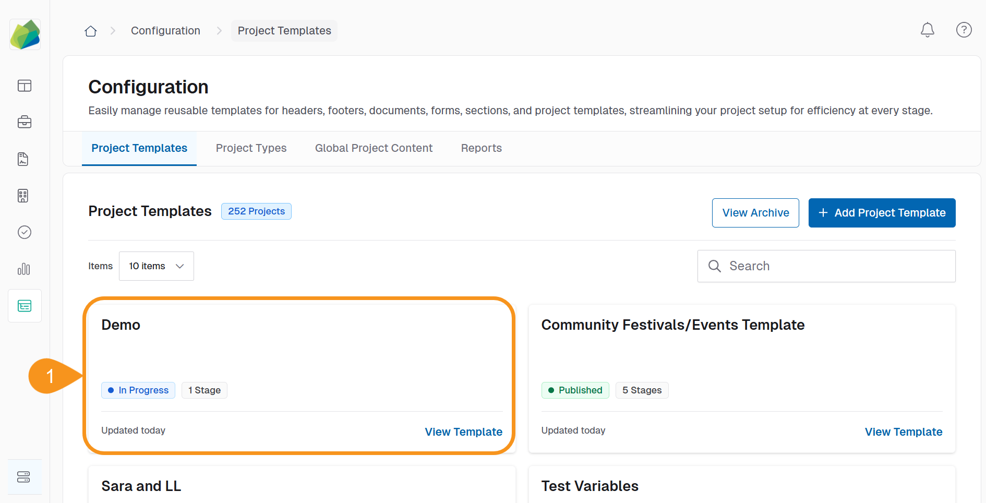Viewport: 986px width, 503px height.
Task: Select the document/file icon in the sidebar
Action: point(23,159)
